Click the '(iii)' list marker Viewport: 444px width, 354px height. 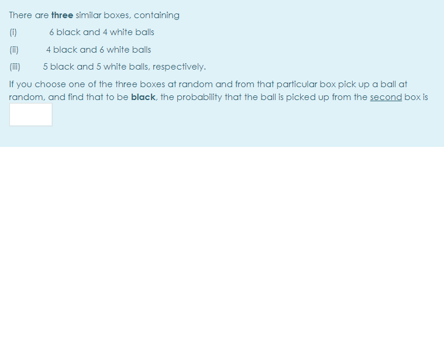coord(15,67)
